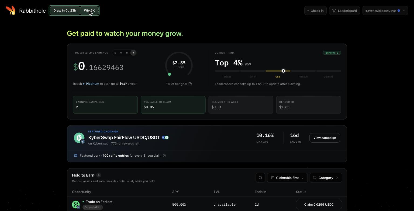Select daily (D) earnings period
The image size is (414, 211).
(115, 53)
